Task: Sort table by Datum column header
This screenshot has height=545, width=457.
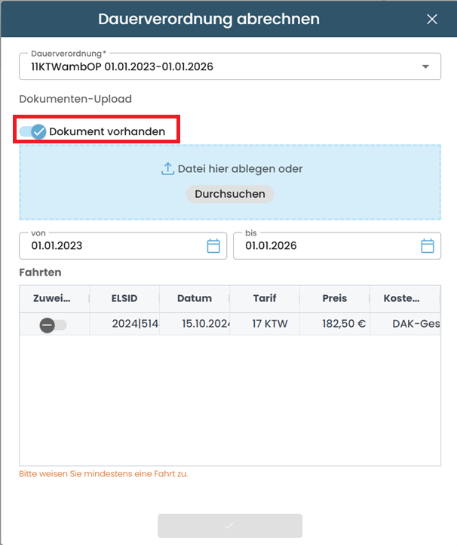Action: point(195,298)
